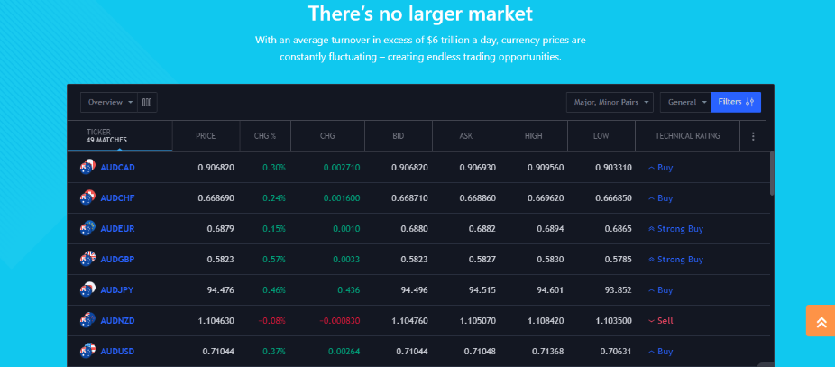Click the AUDGBP currency flag icon

click(87, 259)
